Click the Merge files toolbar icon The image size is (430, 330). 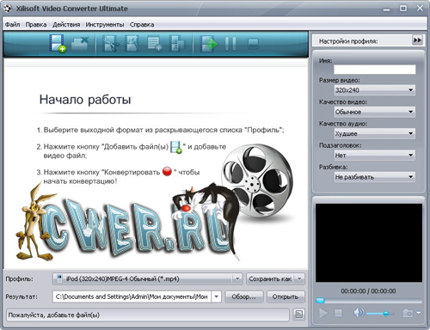(177, 44)
